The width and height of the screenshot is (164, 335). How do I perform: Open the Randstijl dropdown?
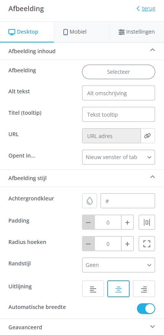point(119,265)
